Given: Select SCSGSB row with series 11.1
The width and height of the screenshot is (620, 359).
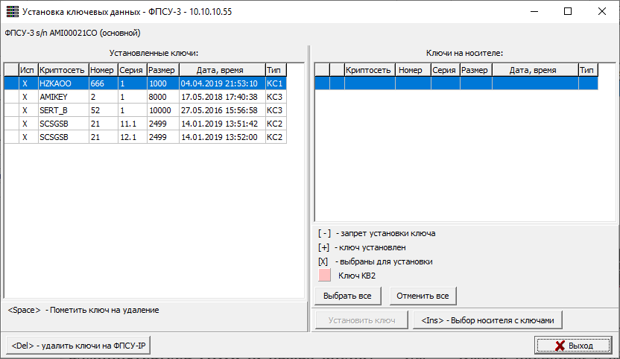Looking at the screenshot, I should [63, 124].
